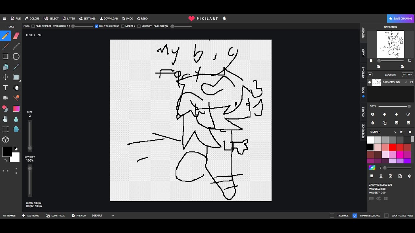415x233 pixels.
Task: Select the Brush tool
Action: 6,46
